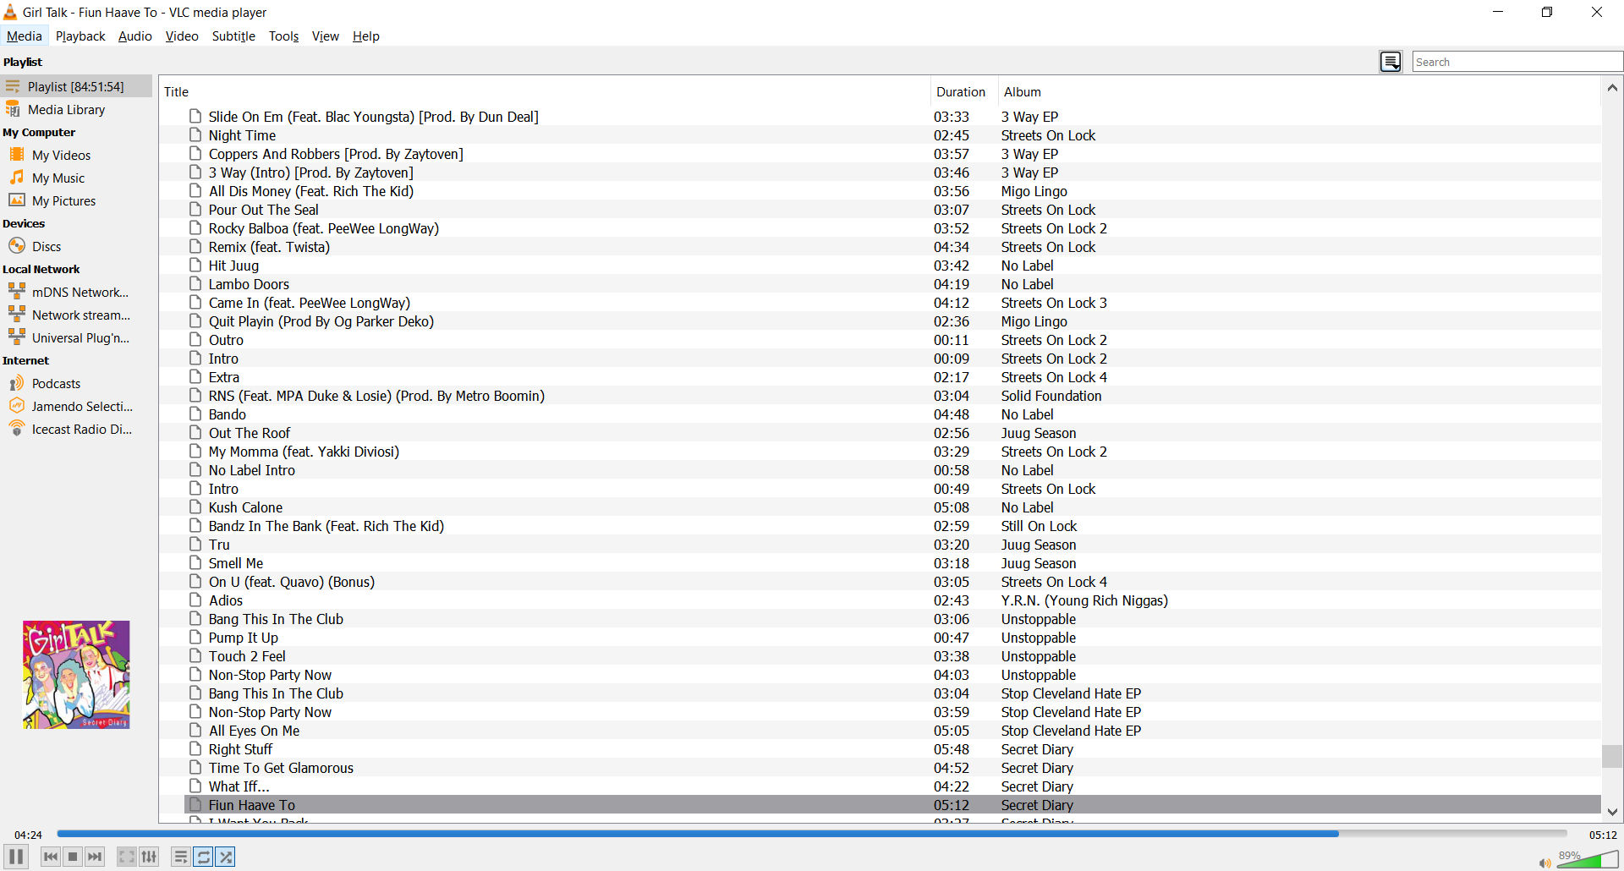
Task: Open the Help menu
Action: [x=366, y=36]
